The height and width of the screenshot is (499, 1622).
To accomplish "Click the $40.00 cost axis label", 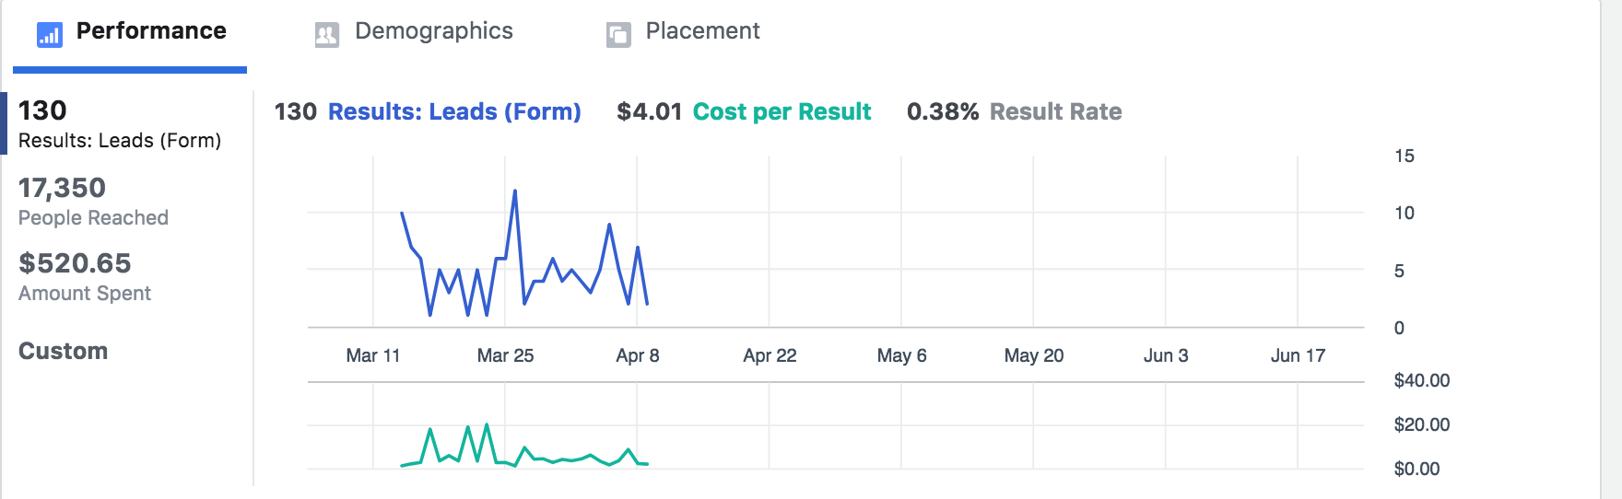I will point(1421,380).
